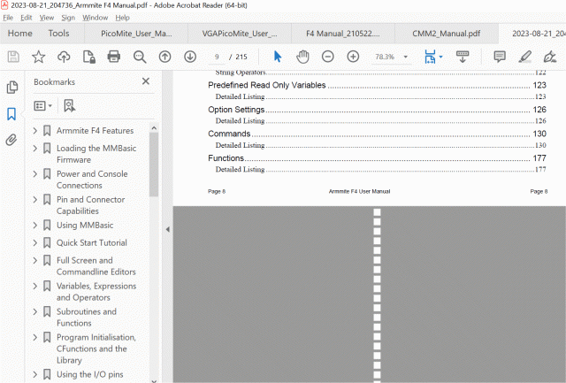Switch to the CMM2_Manual.pdf tab
The height and width of the screenshot is (383, 566).
coord(446,34)
